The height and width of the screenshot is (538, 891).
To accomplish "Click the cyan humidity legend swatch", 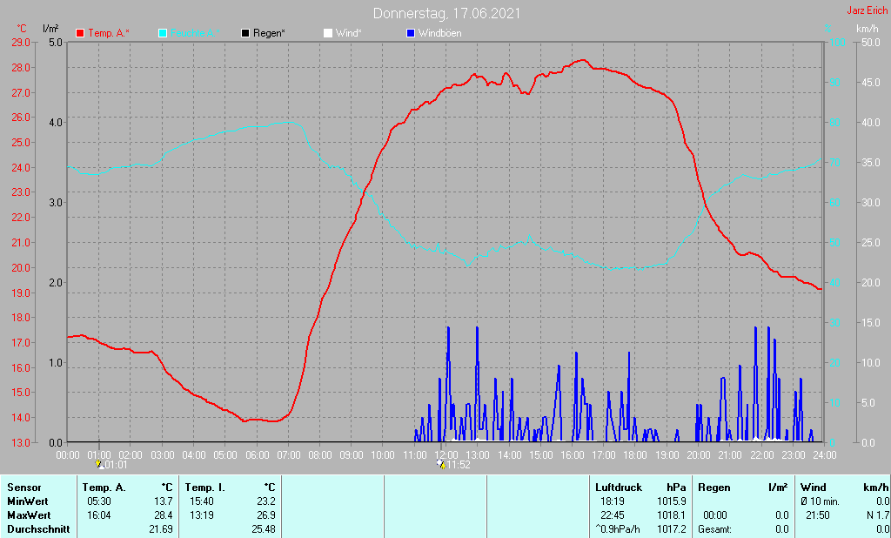I will pyautogui.click(x=163, y=33).
